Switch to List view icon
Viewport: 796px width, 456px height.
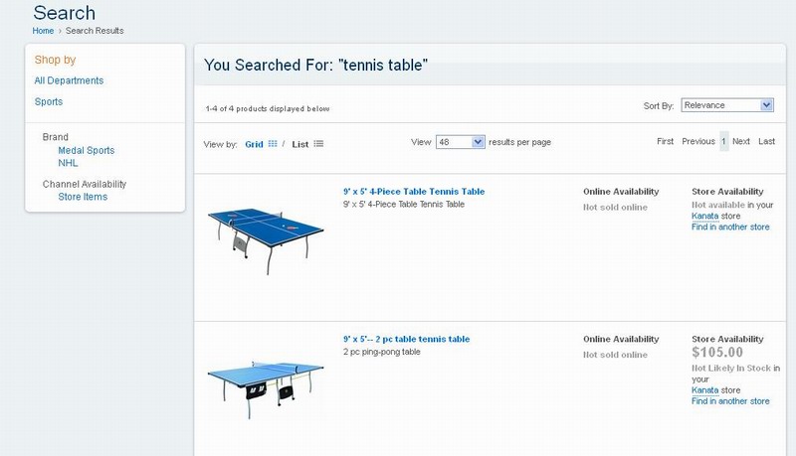coord(318,144)
